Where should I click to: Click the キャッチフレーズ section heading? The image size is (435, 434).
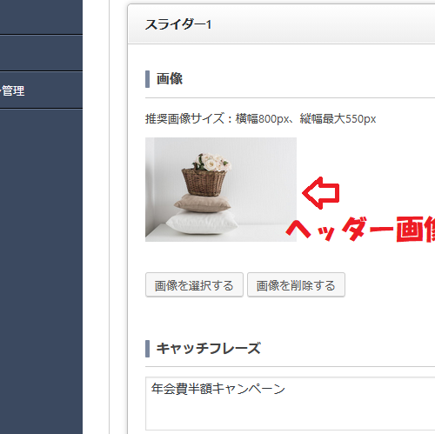pyautogui.click(x=208, y=349)
